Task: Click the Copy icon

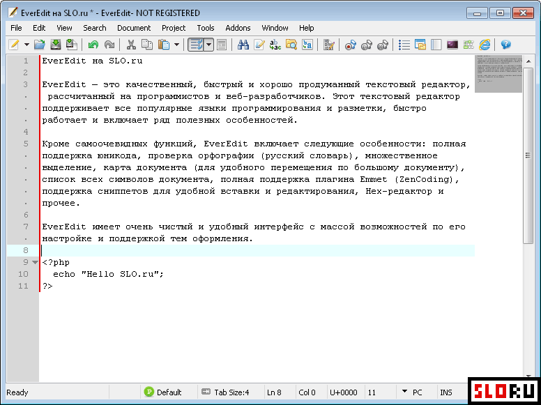Action: tap(147, 45)
